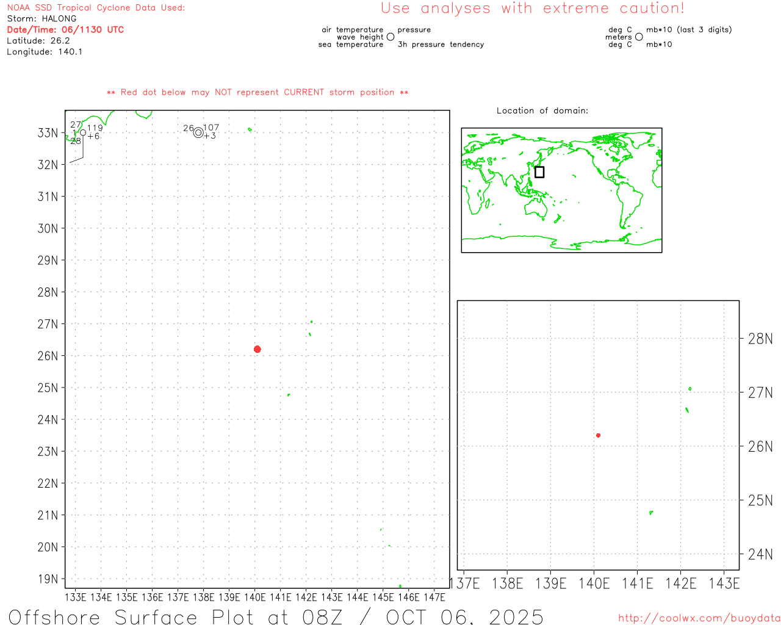
Task: Click the red storm position dot on main map
Action: [257, 349]
